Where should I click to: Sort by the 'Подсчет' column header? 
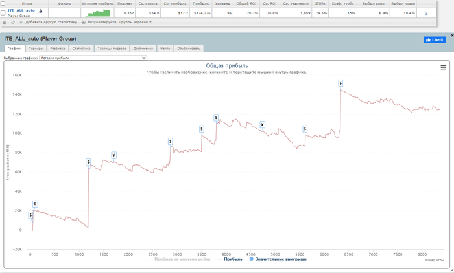(x=125, y=3)
